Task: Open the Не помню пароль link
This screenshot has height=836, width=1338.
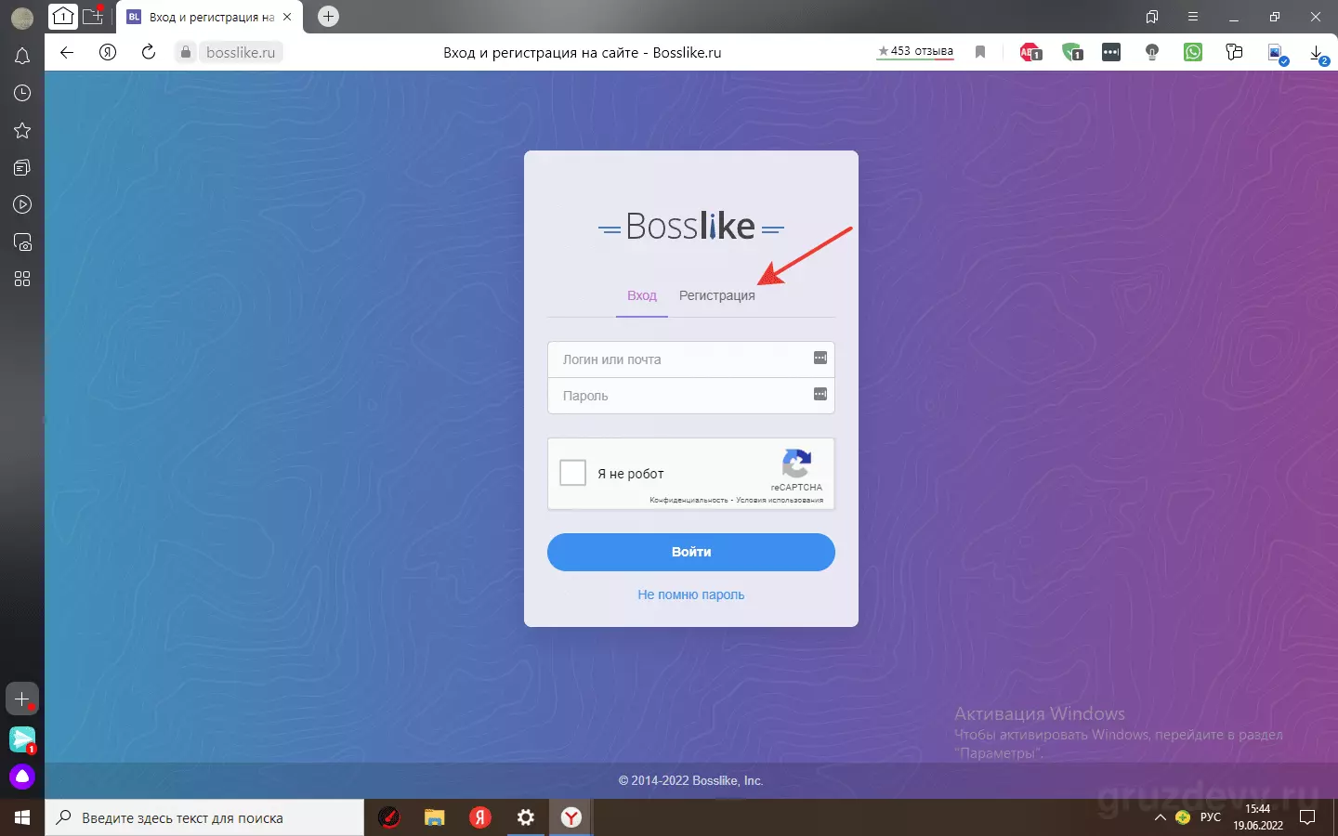Action: pos(691,594)
